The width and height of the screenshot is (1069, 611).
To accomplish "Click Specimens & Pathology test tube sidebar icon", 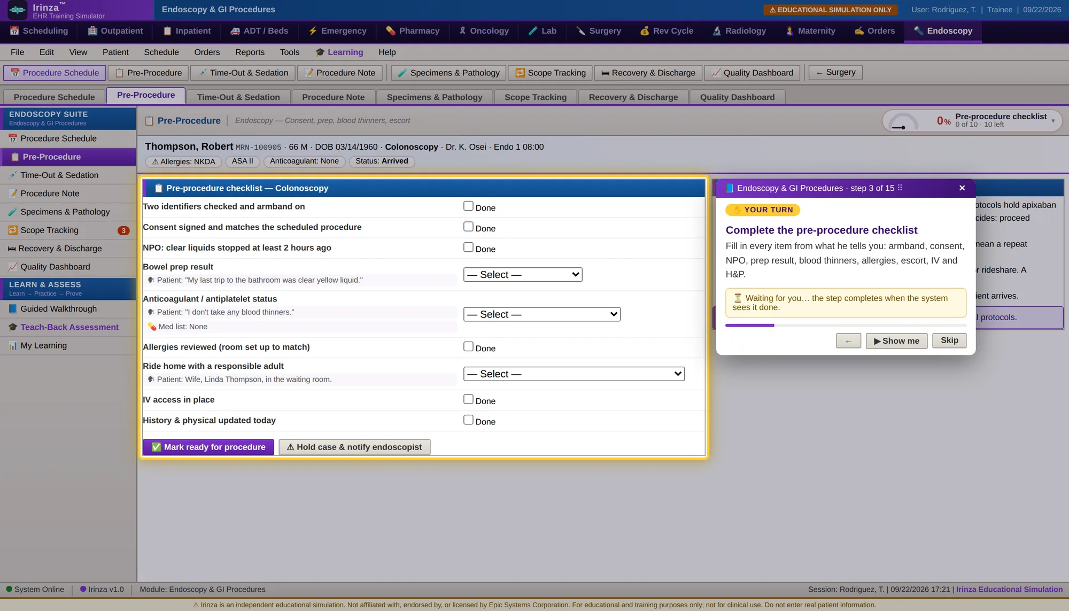I will pyautogui.click(x=13, y=212).
